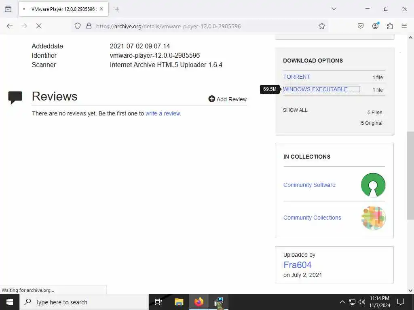Open the Pocket save icon
414x310 pixels.
pos(361,26)
